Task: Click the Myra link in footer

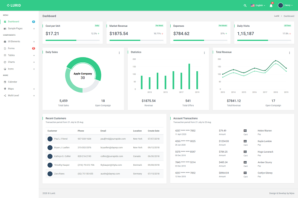Action: click(x=292, y=193)
